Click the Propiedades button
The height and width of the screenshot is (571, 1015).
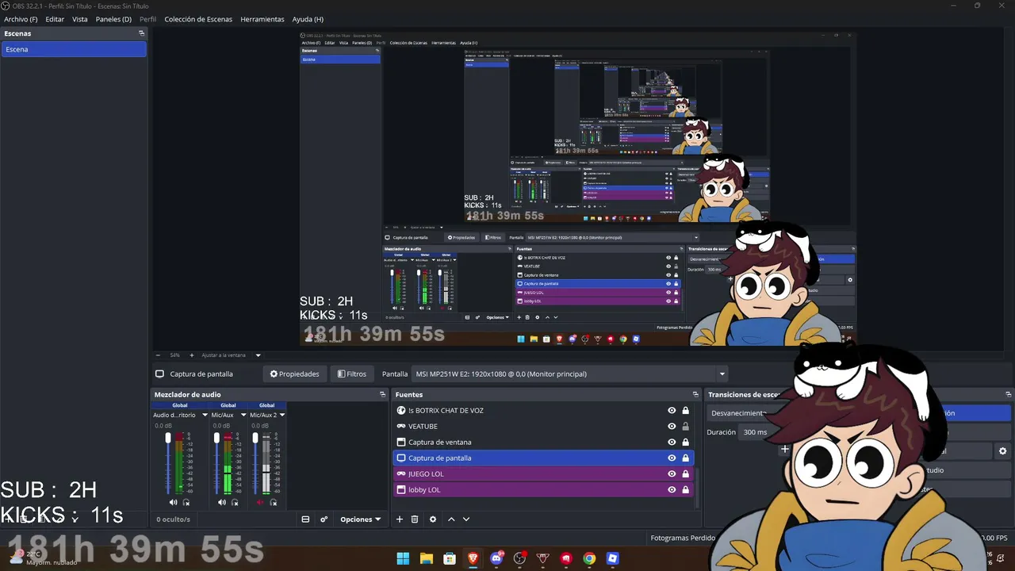point(294,374)
